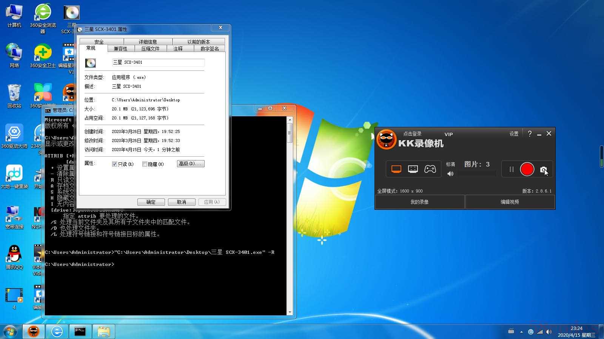Viewport: 604px width, 339px height.
Task: Click the file location path text
Action: [x=146, y=100]
